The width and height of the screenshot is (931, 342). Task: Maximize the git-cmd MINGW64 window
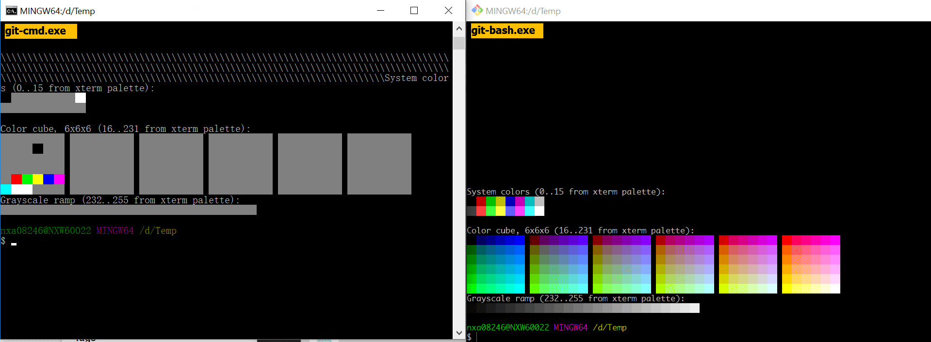click(x=414, y=11)
